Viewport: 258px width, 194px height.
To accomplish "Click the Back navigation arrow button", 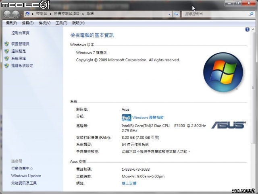I will pos(7,14).
